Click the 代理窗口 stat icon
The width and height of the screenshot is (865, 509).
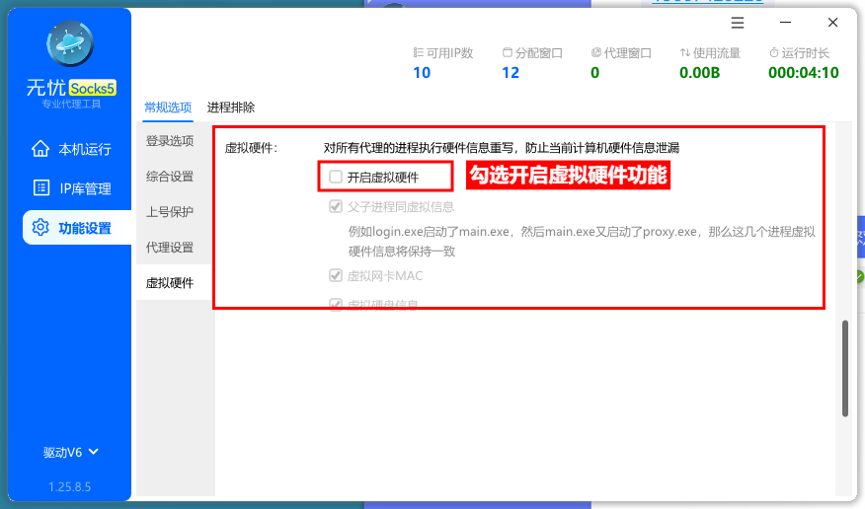pyautogui.click(x=596, y=53)
